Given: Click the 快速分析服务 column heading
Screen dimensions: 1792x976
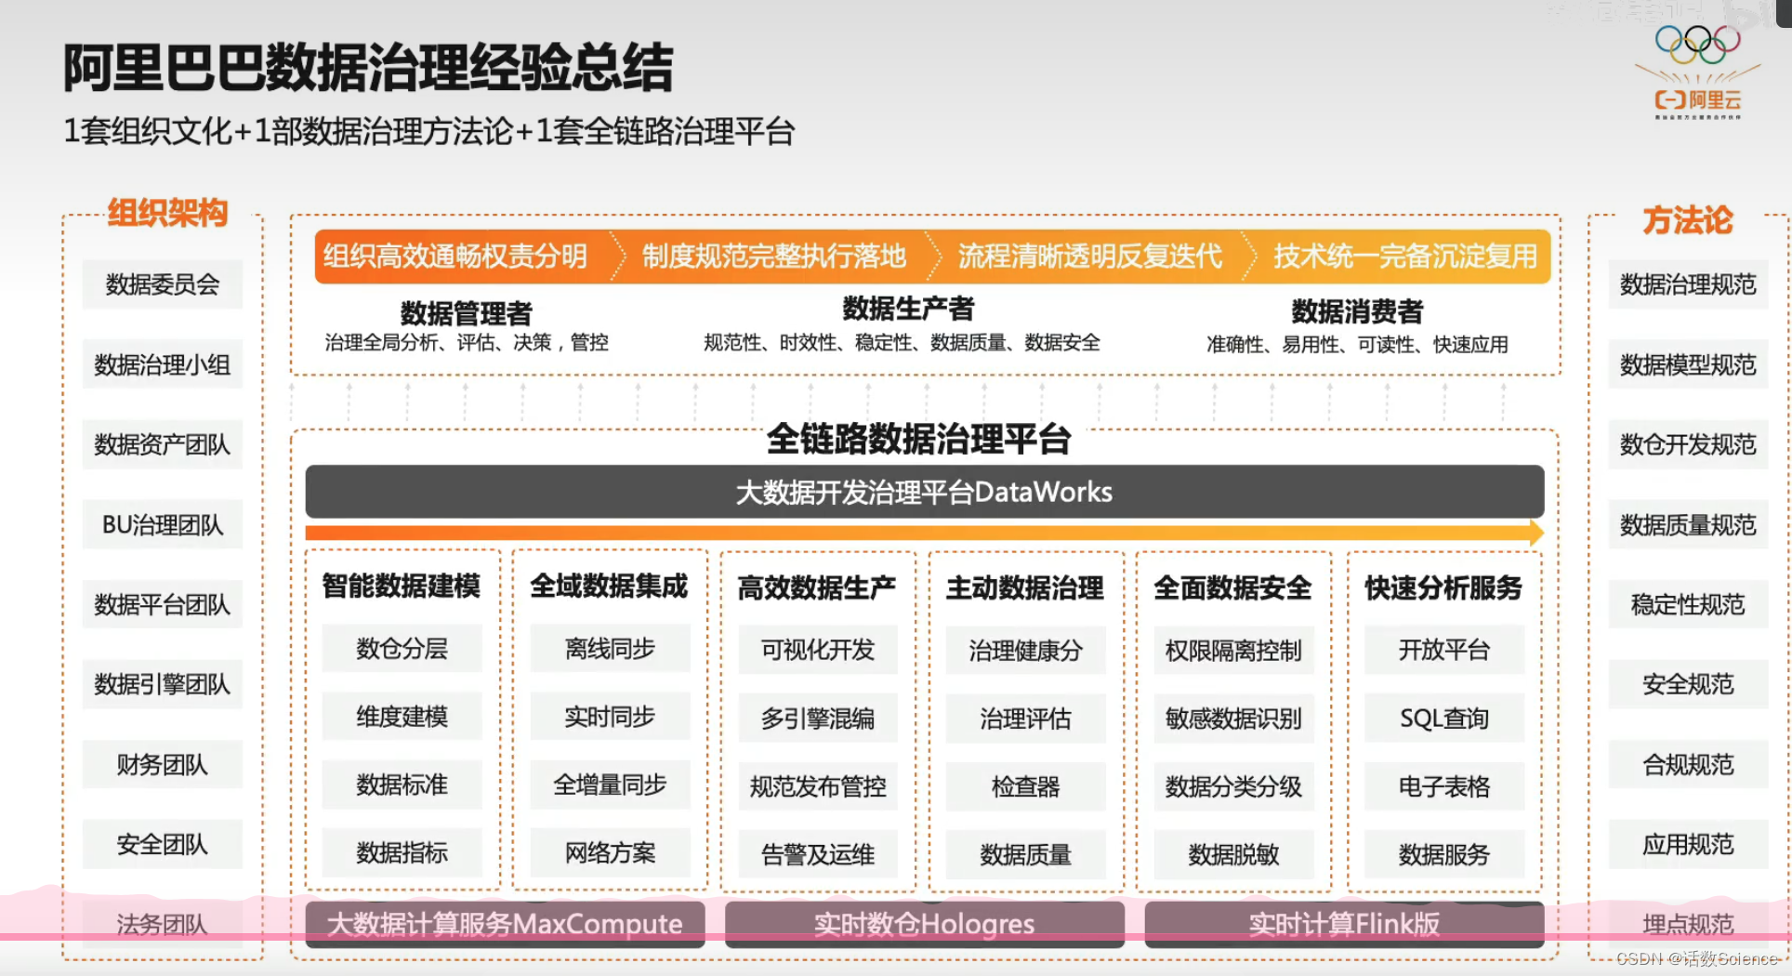Looking at the screenshot, I should coord(1443,587).
